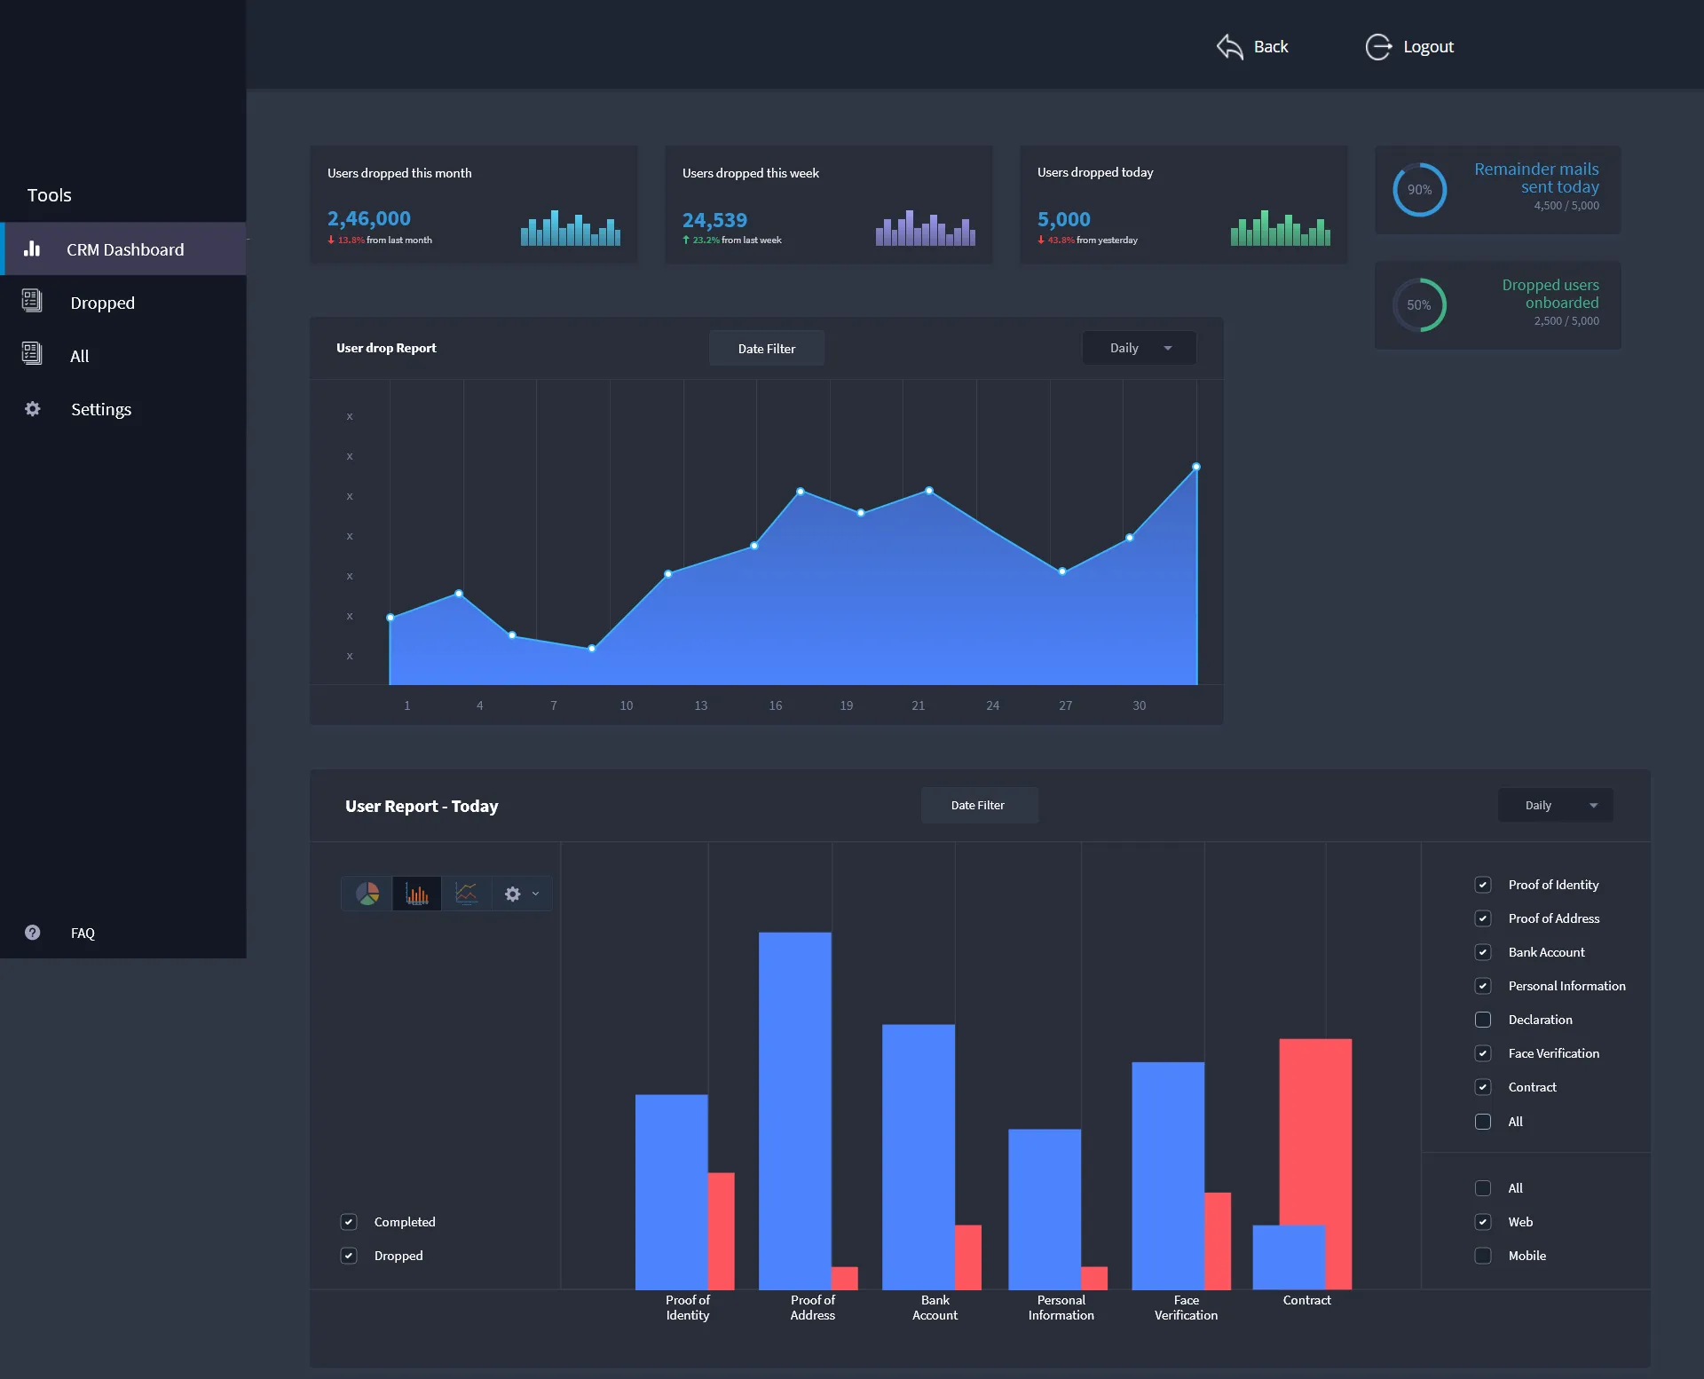1704x1379 pixels.
Task: Open the All sidebar menu item
Action: (79, 356)
